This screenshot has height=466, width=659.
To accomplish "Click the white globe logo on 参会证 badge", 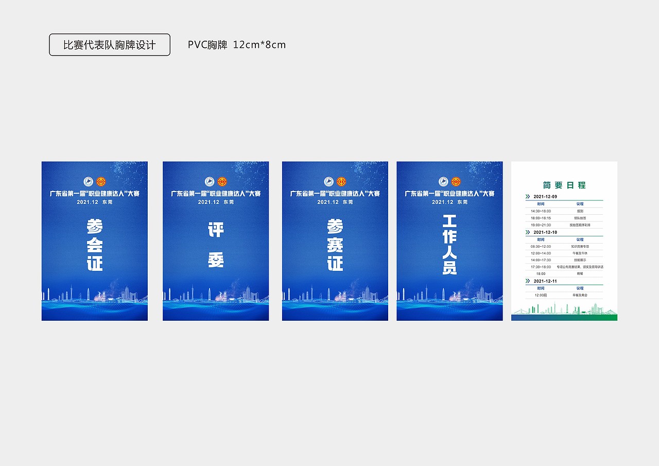I will click(x=88, y=181).
